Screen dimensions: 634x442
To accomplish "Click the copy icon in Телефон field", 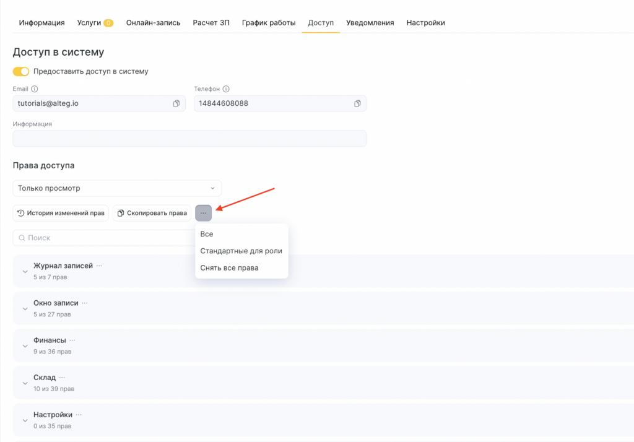I will coord(357,103).
